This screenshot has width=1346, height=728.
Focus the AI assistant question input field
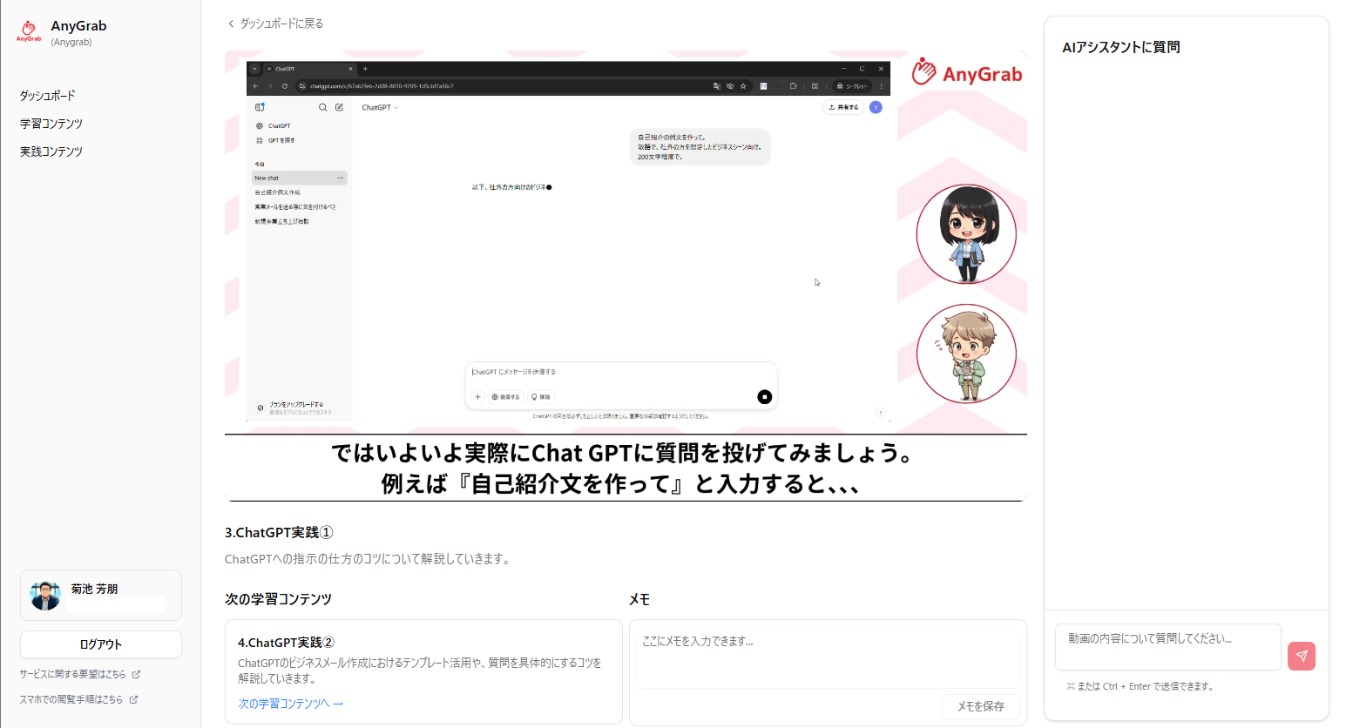click(x=1168, y=647)
